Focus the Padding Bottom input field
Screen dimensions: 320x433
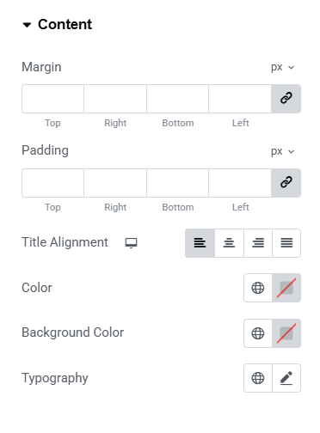pos(178,183)
